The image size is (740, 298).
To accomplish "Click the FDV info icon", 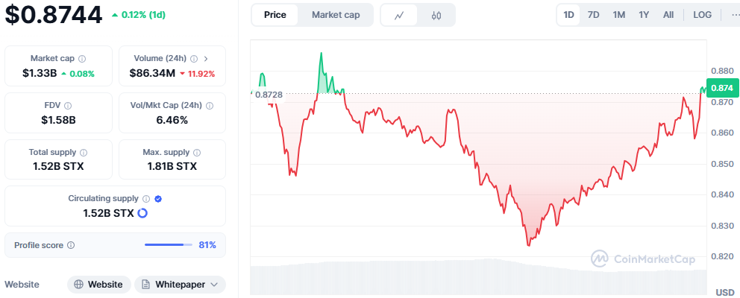I will tap(68, 106).
